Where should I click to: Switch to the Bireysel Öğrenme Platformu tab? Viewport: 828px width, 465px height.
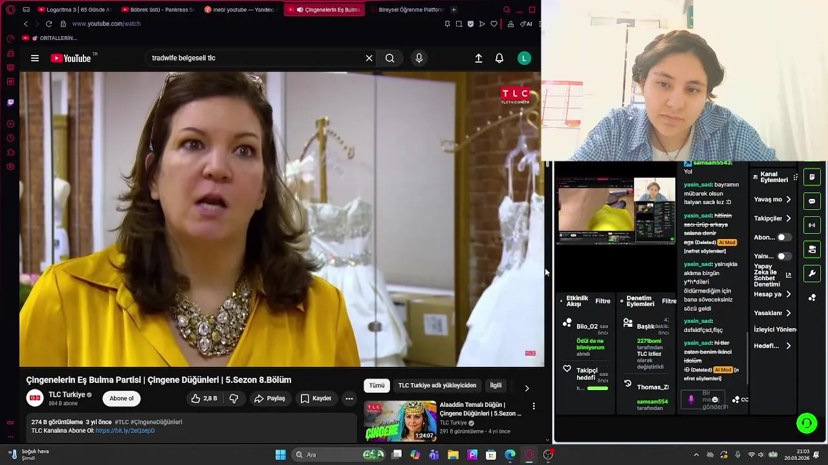(x=406, y=10)
